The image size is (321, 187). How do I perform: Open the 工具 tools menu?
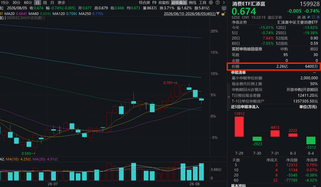pos(203,3)
